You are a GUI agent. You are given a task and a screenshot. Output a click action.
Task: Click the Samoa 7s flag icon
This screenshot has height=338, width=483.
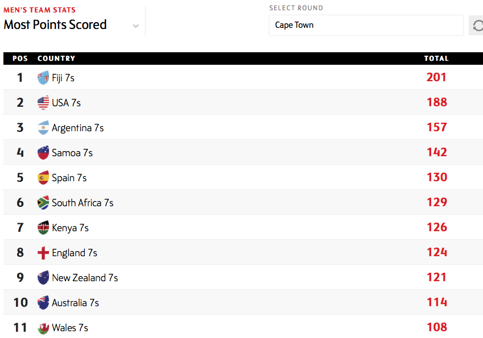pyautogui.click(x=43, y=153)
